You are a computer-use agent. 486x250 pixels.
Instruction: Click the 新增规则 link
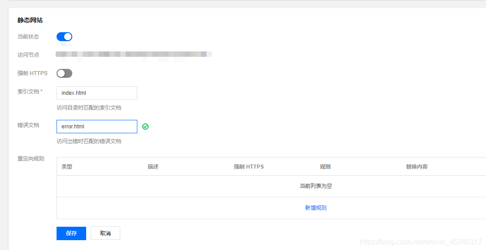point(315,208)
